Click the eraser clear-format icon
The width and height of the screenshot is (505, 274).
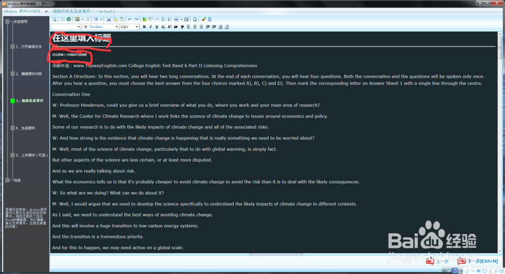coord(204,19)
